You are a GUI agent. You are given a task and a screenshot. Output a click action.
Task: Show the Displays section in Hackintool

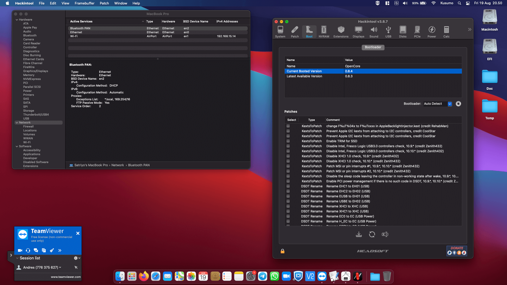(x=358, y=32)
